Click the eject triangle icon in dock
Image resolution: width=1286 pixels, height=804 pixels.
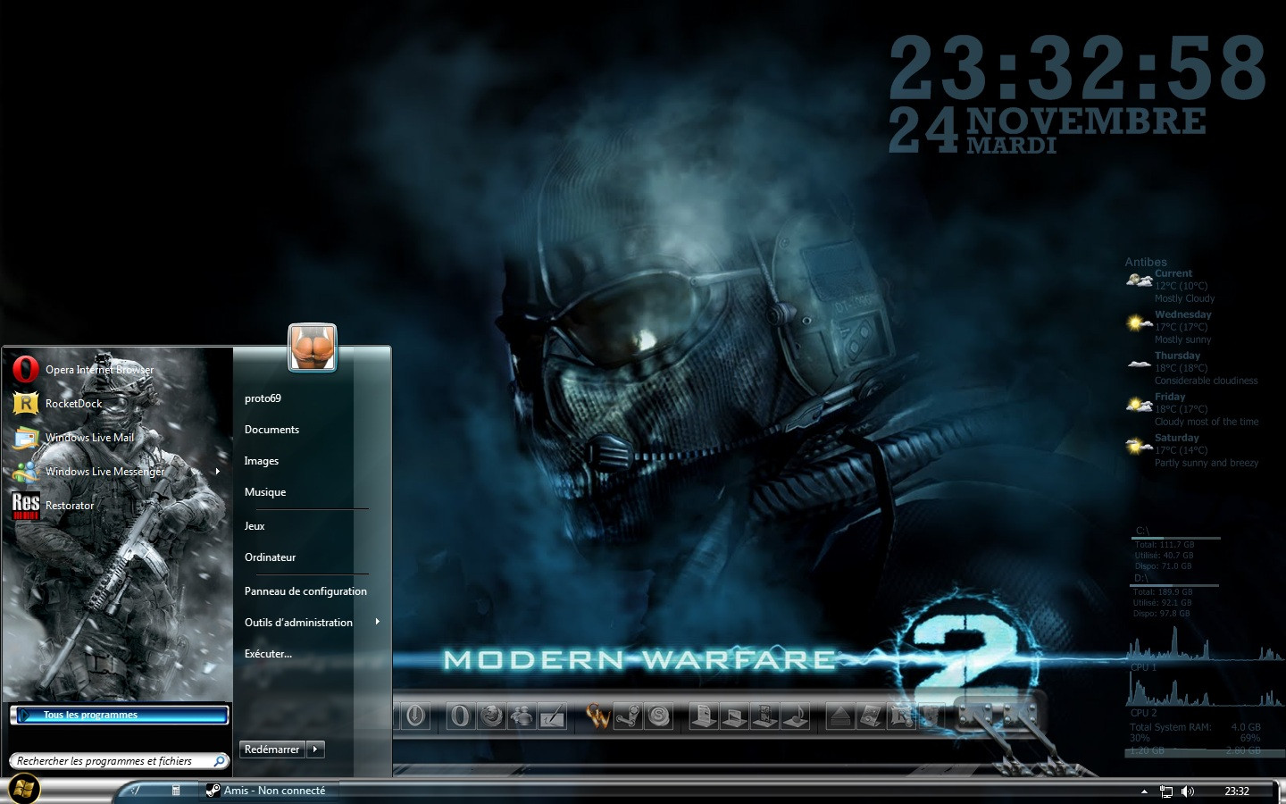(840, 716)
